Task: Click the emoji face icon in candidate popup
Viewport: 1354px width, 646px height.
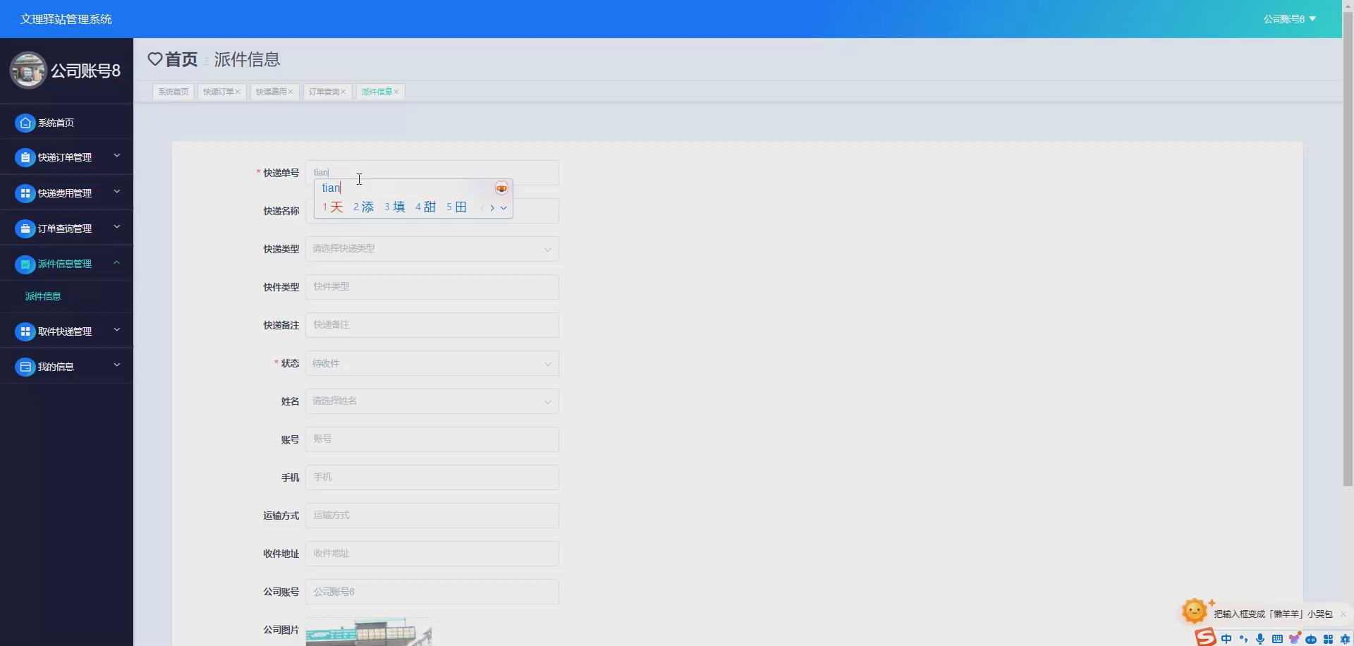Action: (x=501, y=188)
